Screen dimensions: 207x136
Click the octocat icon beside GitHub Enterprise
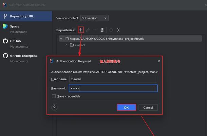coord(5,56)
